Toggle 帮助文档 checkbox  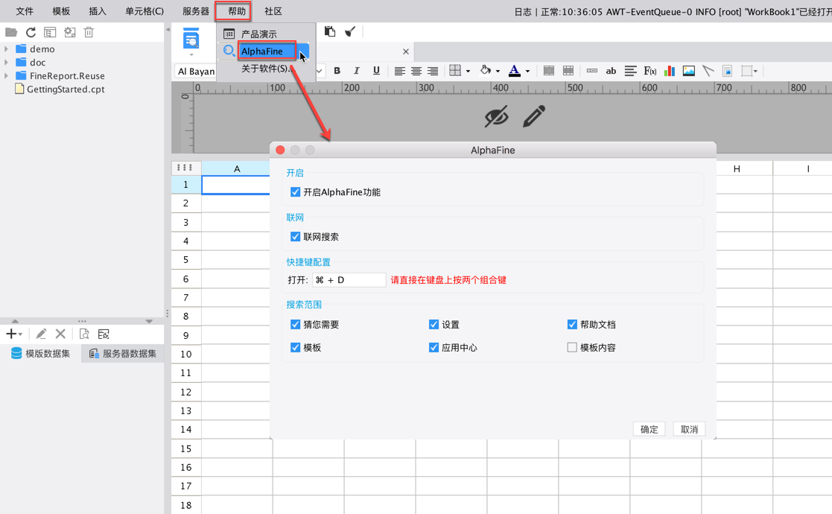(572, 324)
